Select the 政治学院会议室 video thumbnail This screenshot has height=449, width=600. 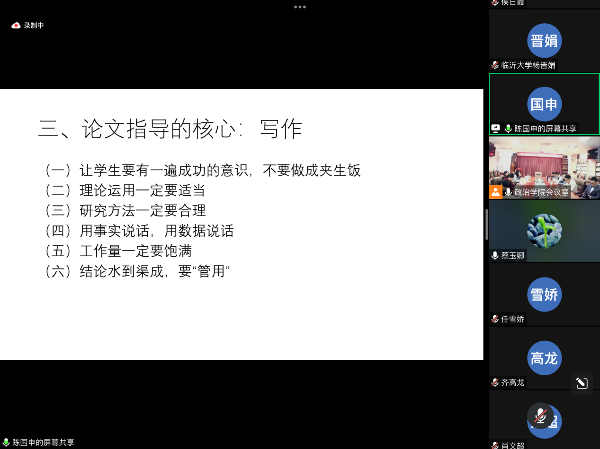[544, 163]
